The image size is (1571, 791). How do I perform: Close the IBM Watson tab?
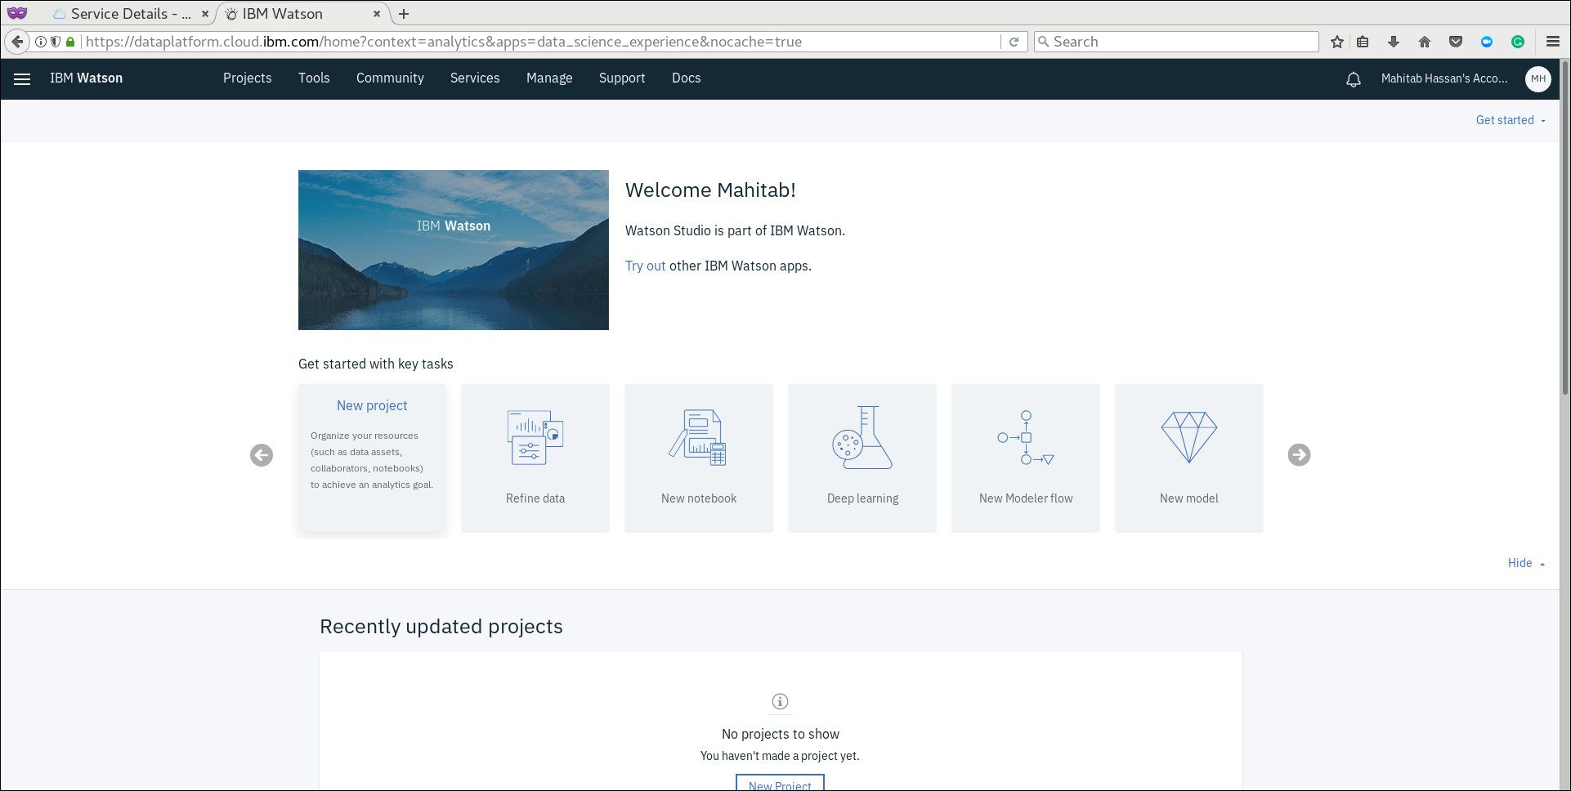[x=377, y=14]
